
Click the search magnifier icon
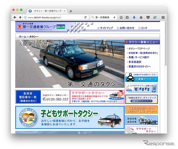(93, 17)
